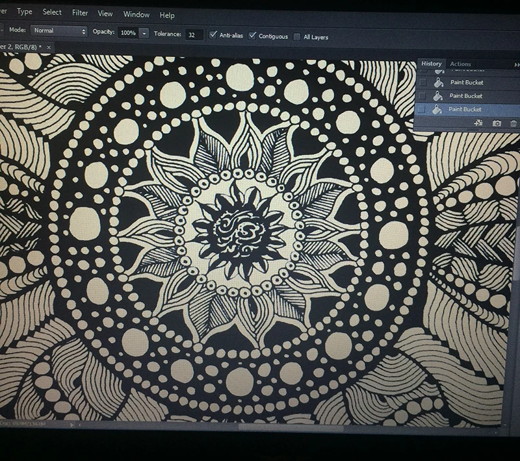Image resolution: width=520 pixels, height=461 pixels.
Task: Toggle the Anti-alias checkbox
Action: [213, 35]
